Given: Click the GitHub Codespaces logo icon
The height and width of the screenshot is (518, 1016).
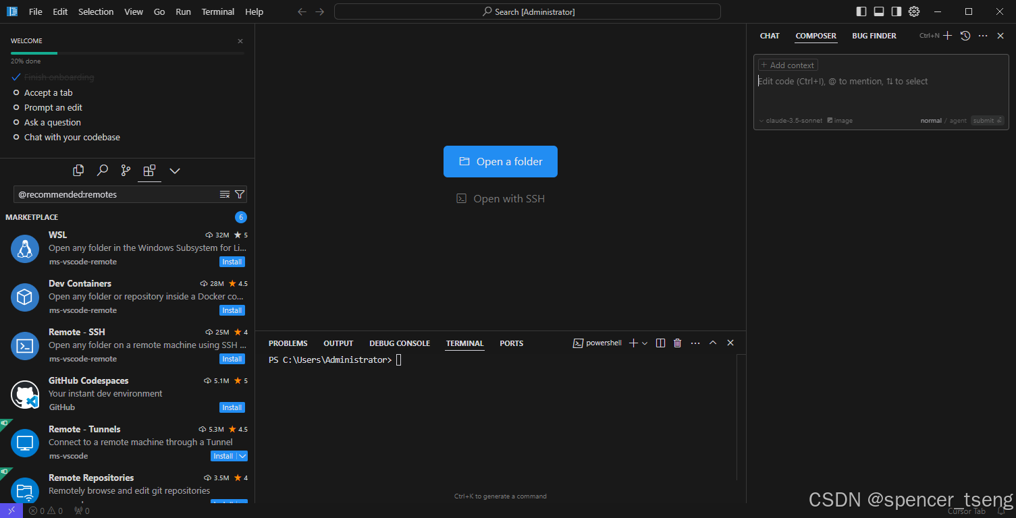Looking at the screenshot, I should [25, 395].
